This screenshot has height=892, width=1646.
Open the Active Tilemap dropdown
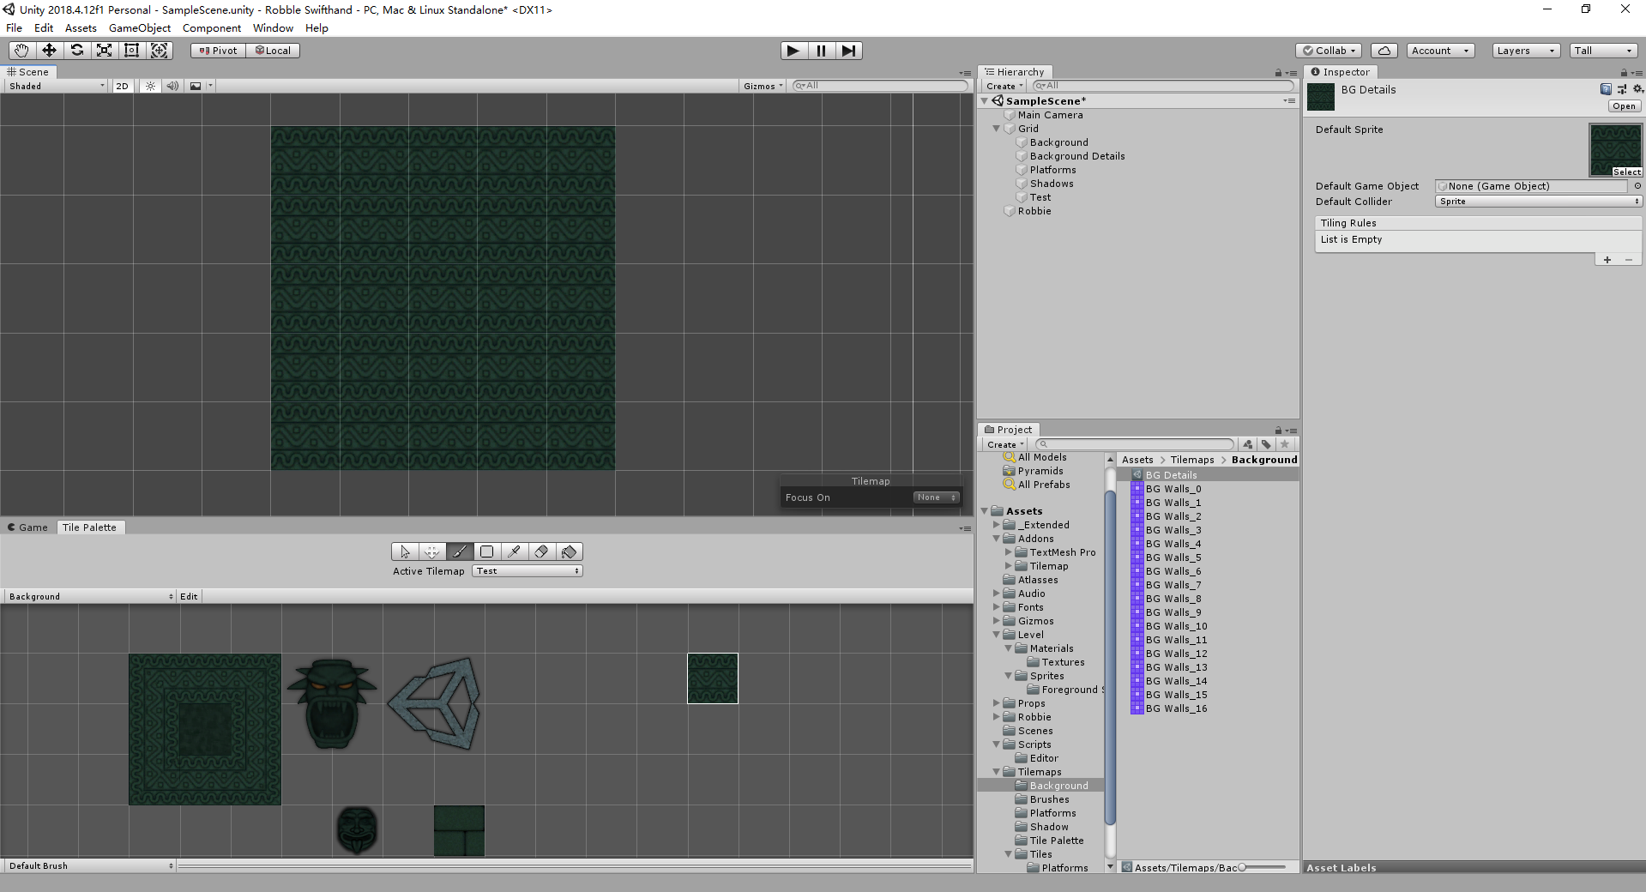pyautogui.click(x=527, y=571)
